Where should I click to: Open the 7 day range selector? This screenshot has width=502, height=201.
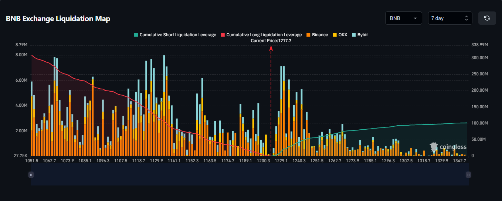click(450, 18)
